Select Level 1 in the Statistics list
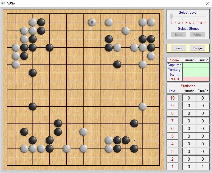Screen dimensions: 212x173 pyautogui.click(x=172, y=167)
